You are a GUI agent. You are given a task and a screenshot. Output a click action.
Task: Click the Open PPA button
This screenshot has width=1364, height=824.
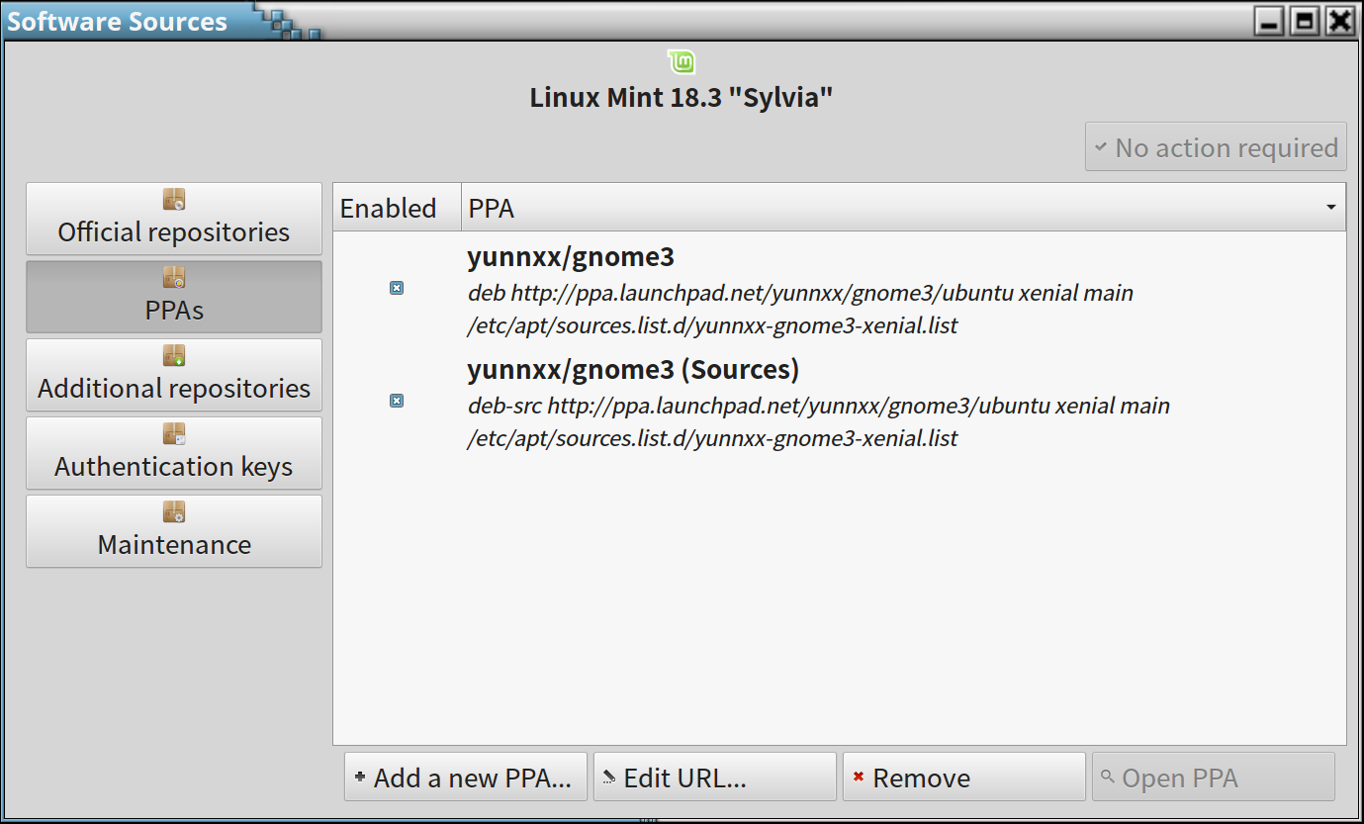pos(1214,778)
